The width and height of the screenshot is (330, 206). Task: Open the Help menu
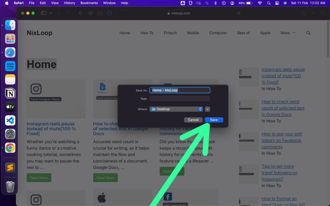coord(124,3)
